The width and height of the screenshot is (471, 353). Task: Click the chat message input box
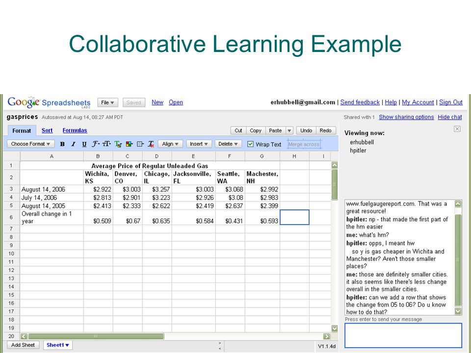coord(403,335)
